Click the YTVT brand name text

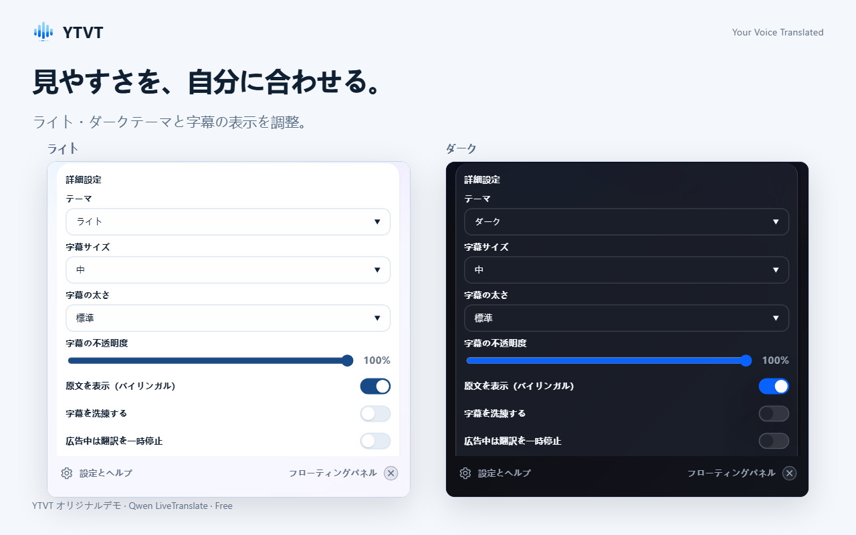click(83, 32)
